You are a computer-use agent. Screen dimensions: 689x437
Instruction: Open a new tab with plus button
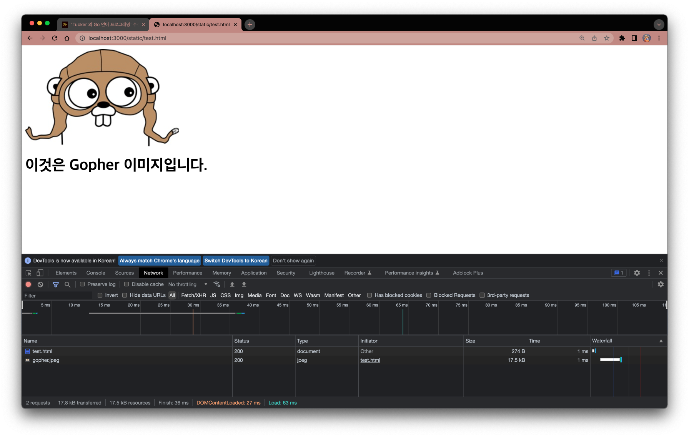pyautogui.click(x=250, y=25)
